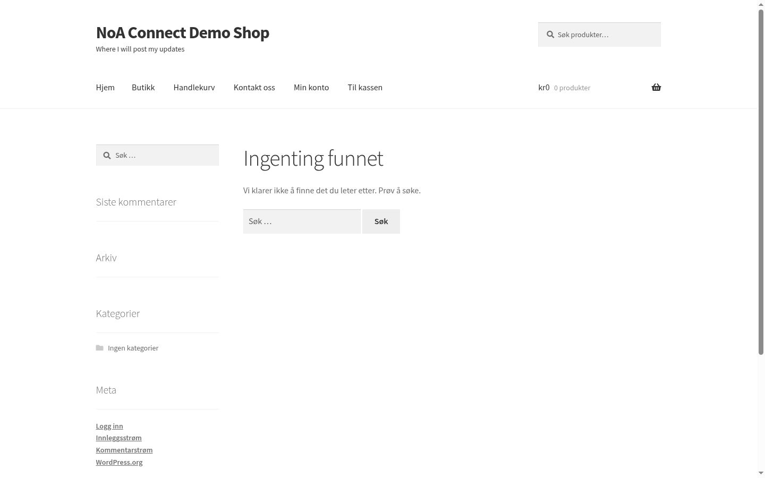This screenshot has height=478, width=765.
Task: Click the magnifier icon in product search
Action: pyautogui.click(x=550, y=35)
